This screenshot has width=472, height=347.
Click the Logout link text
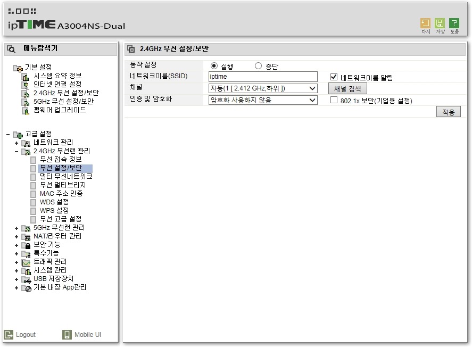click(x=26, y=335)
